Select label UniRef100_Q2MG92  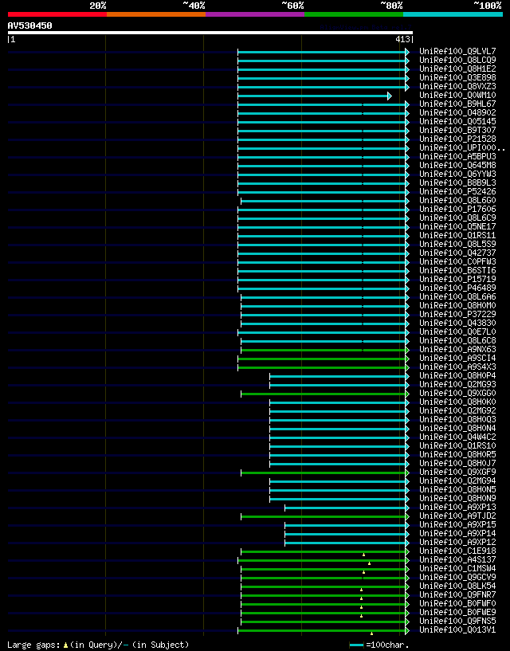(x=457, y=410)
